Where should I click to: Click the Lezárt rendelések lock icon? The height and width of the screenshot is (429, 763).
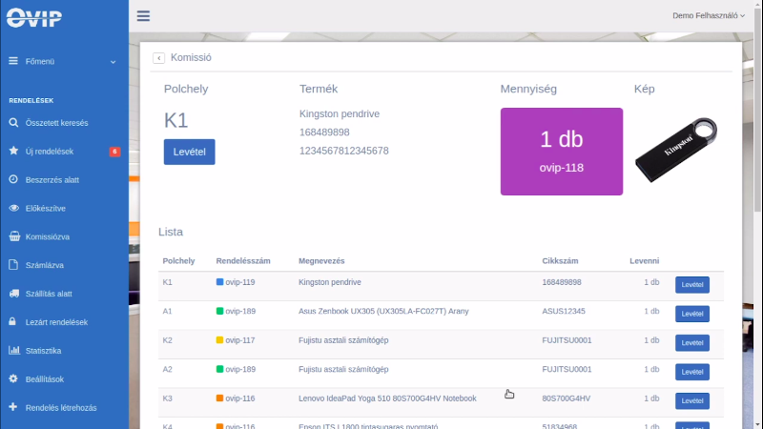tap(12, 321)
